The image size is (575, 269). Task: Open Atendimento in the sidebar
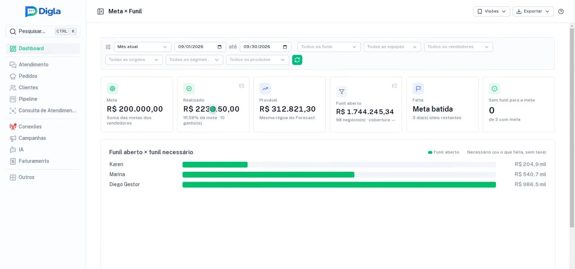pyautogui.click(x=43, y=65)
